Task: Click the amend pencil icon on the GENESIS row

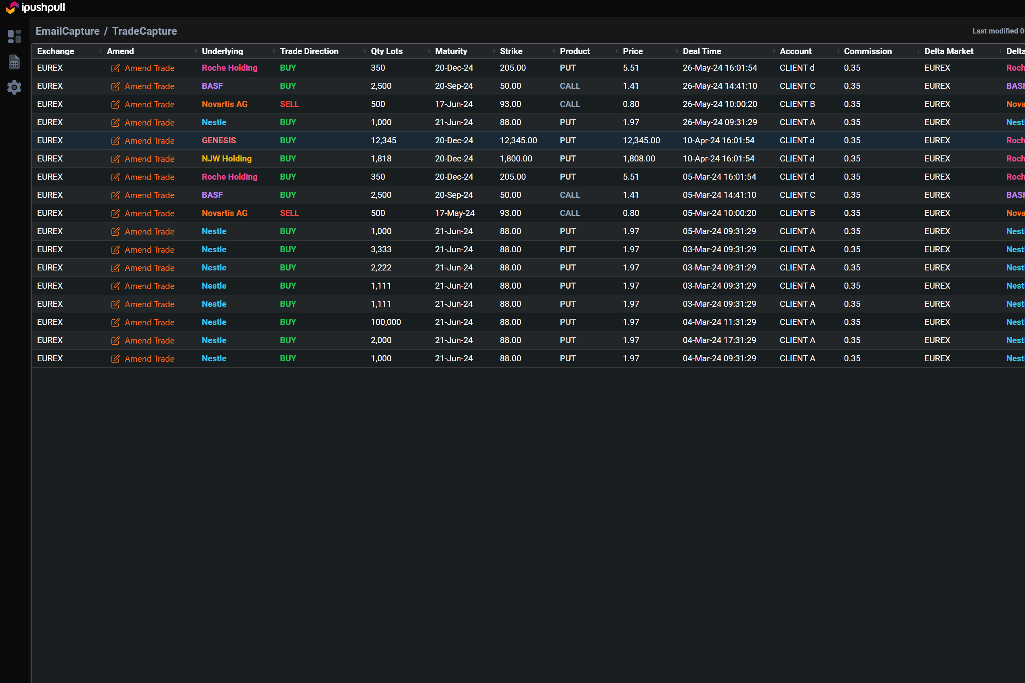Action: pyautogui.click(x=116, y=141)
